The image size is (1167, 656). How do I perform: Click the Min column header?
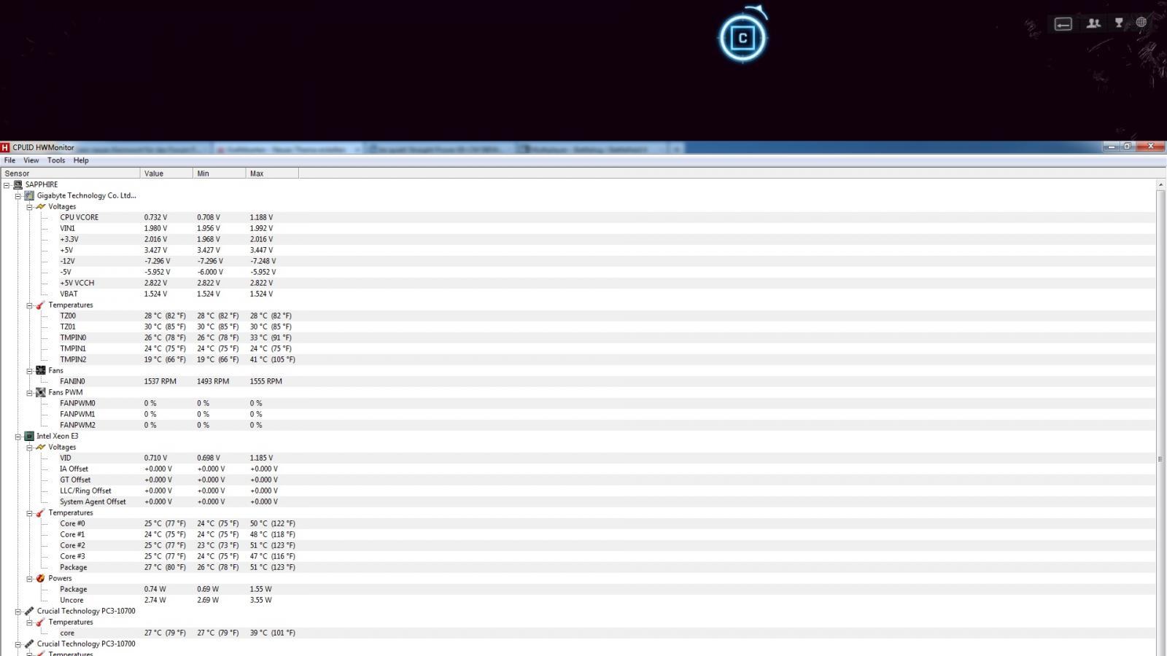[x=220, y=173]
